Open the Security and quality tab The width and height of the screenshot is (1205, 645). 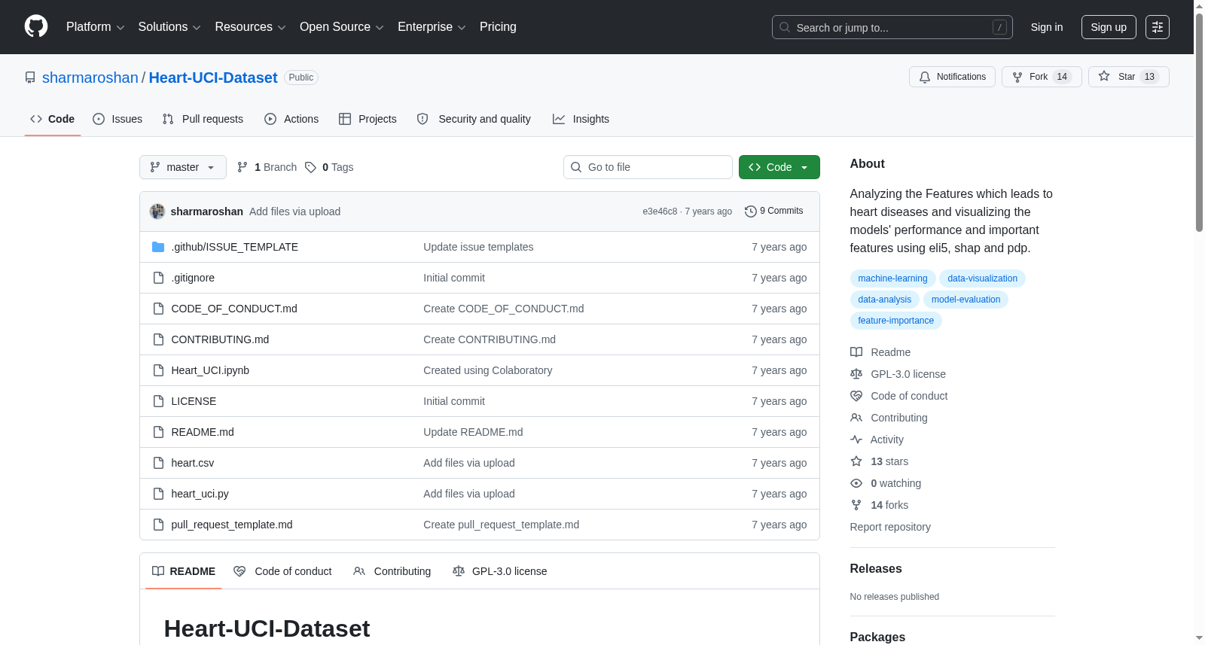[x=474, y=119]
